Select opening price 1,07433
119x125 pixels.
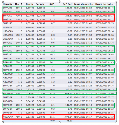pyautogui.click(x=30, y=58)
